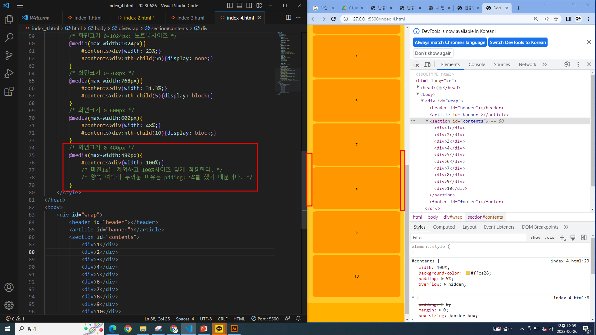596x335 pixels.
Task: Open the Console tab in DevTools
Action: [x=476, y=65]
